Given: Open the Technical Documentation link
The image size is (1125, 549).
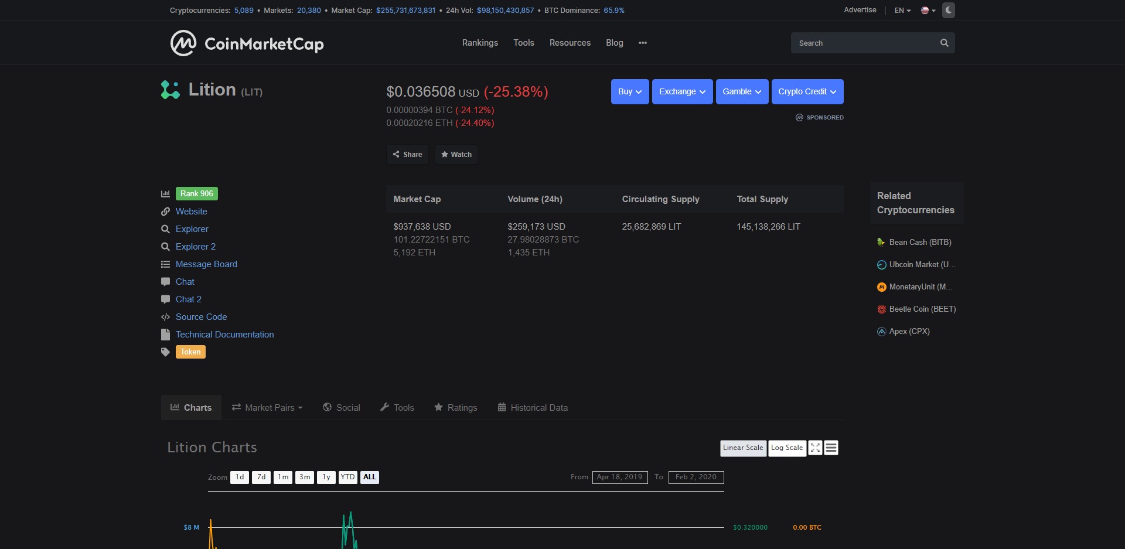Looking at the screenshot, I should 225,335.
